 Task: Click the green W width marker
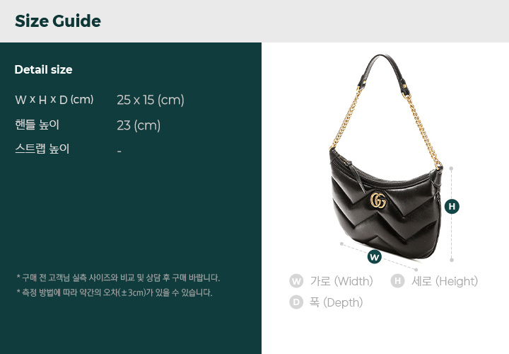click(x=375, y=257)
